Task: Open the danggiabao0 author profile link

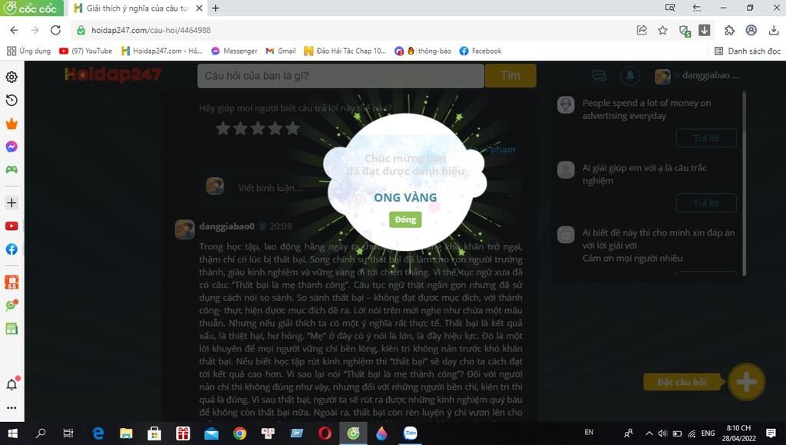Action: click(x=226, y=226)
